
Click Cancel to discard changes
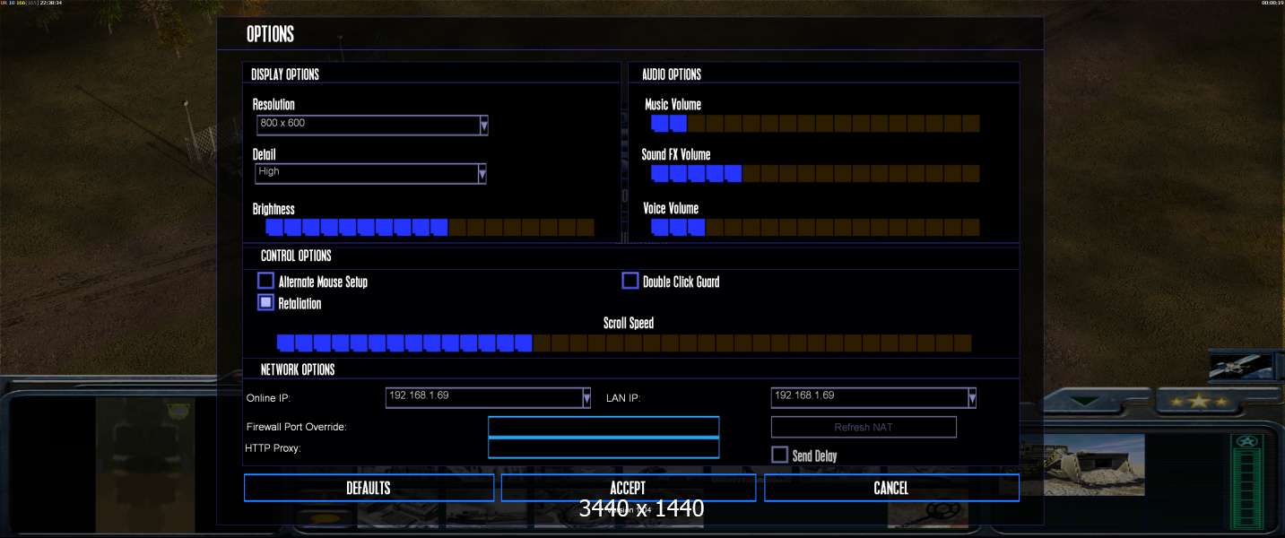891,488
